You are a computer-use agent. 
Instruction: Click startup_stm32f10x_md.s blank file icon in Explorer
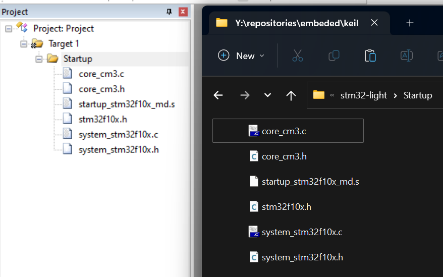[254, 181]
